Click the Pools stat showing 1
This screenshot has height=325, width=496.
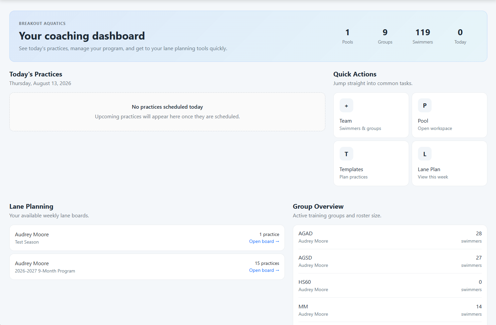(x=348, y=37)
